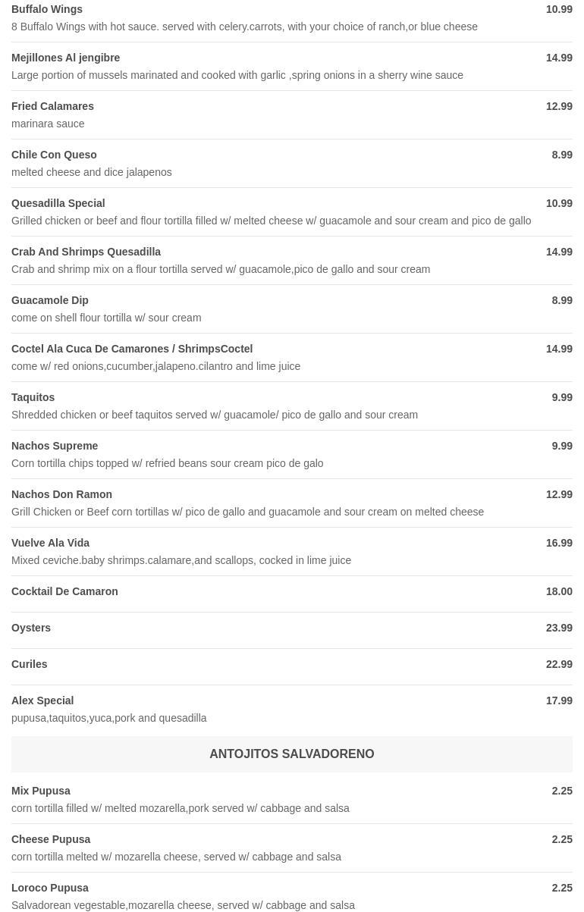Pick the Alex Special platter

42,700
